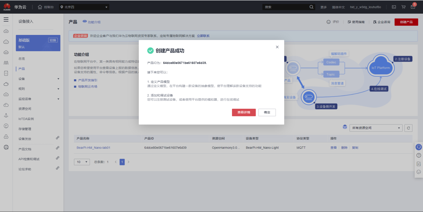423x212 pixels.
Task: Select IoTDA实例 in the sidebar
Action: click(x=26, y=119)
